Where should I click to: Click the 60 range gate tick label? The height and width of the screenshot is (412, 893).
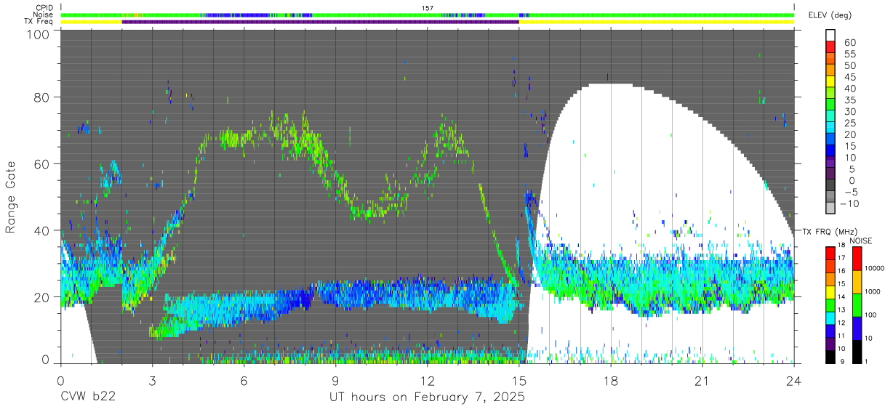[43, 163]
